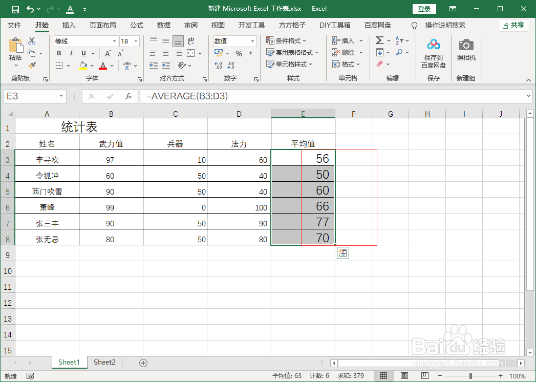
Task: Merge and center the selected cells
Action: (191, 53)
